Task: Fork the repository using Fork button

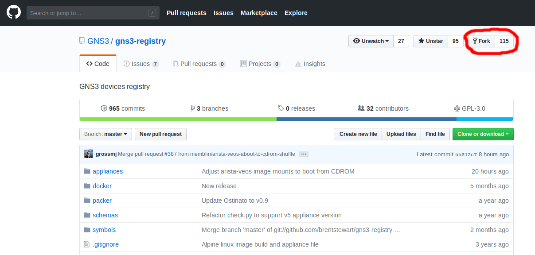Action: (x=481, y=41)
